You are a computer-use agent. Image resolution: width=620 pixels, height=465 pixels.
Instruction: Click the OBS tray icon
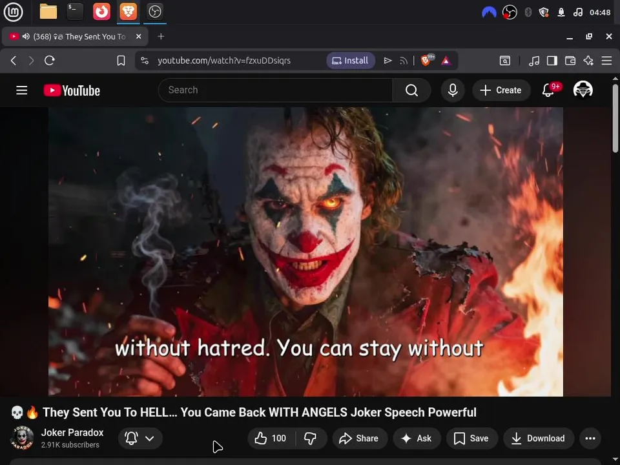pos(510,13)
